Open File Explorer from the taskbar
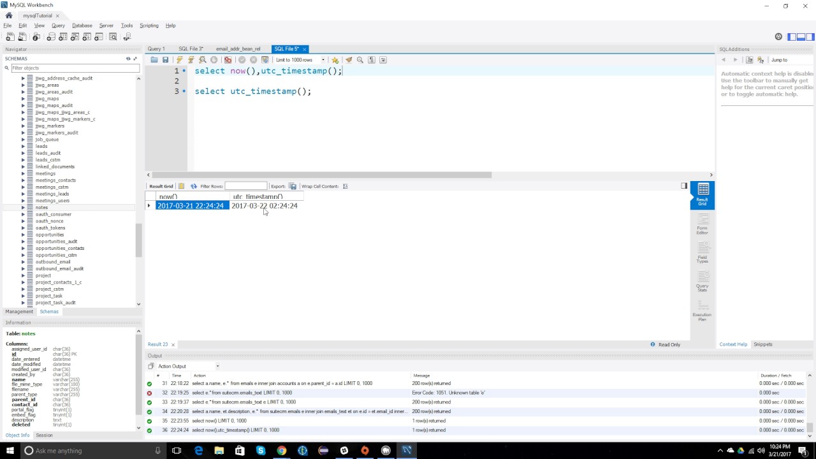 click(219, 451)
